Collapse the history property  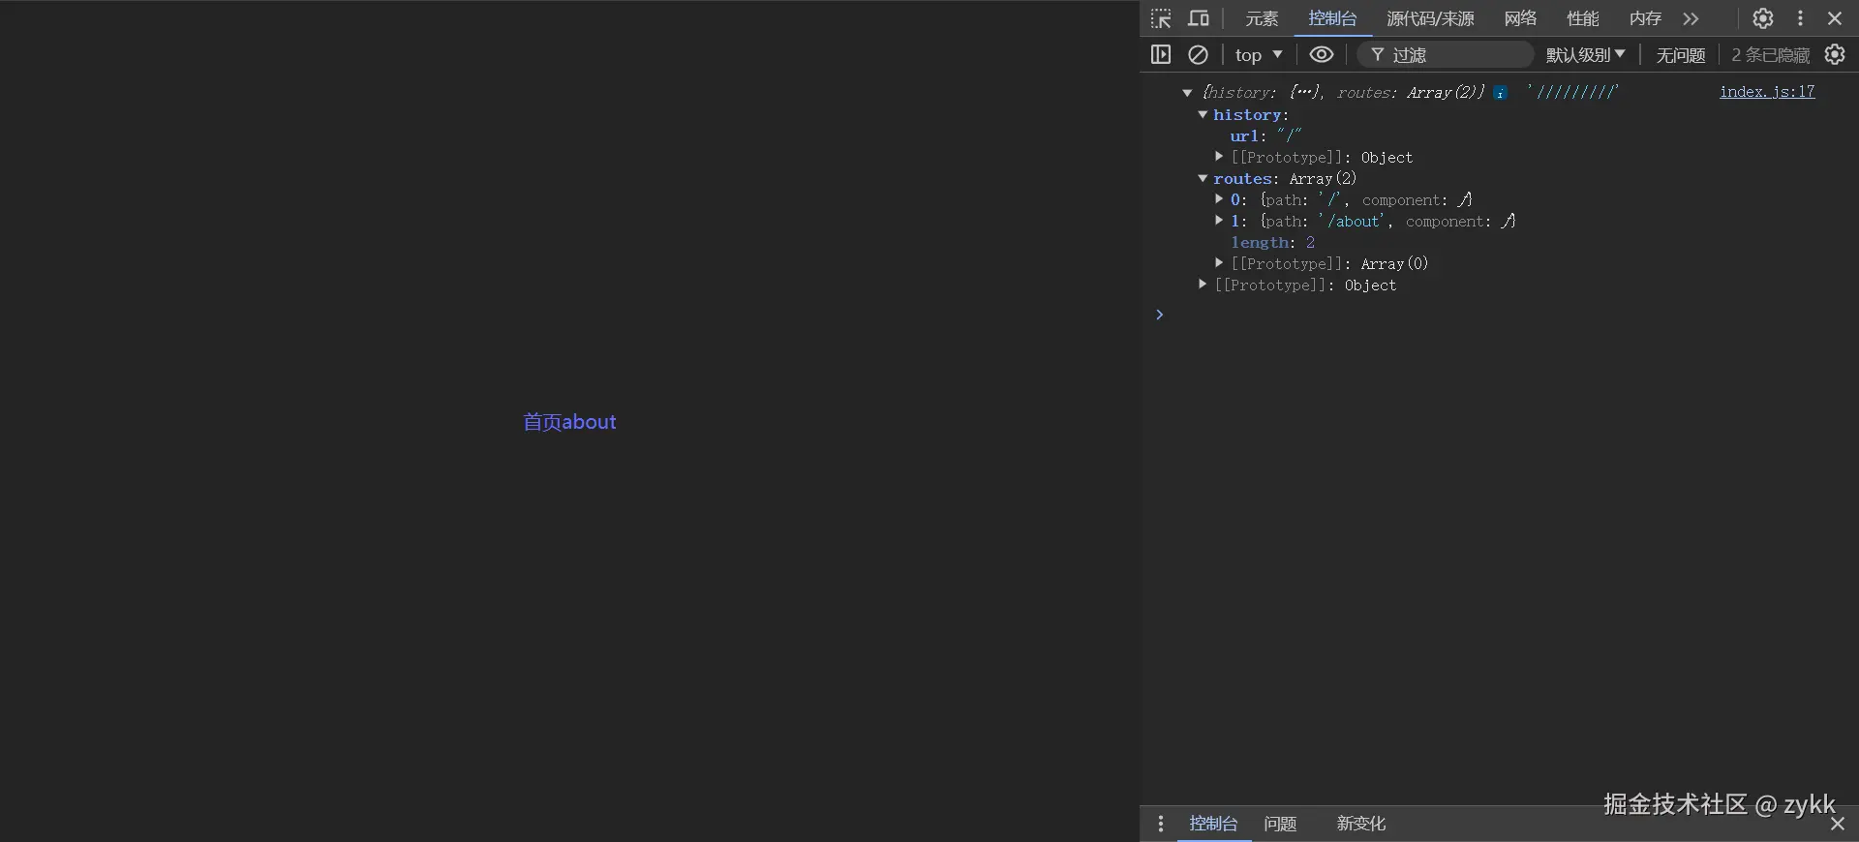coord(1203,114)
